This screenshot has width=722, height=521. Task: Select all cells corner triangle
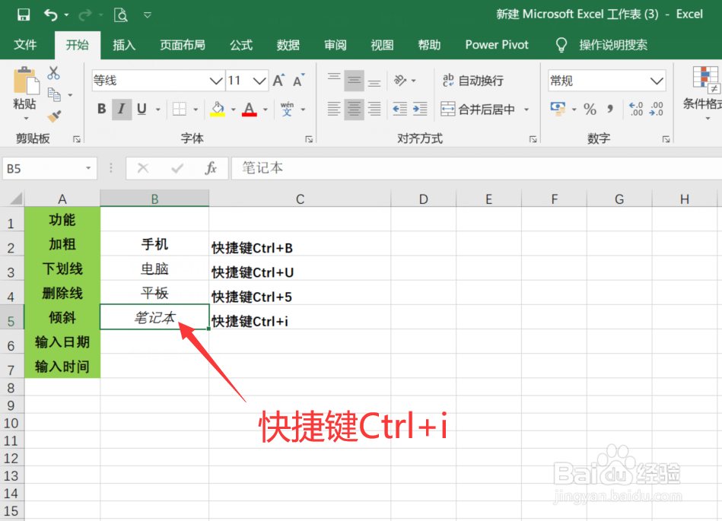[x=16, y=199]
